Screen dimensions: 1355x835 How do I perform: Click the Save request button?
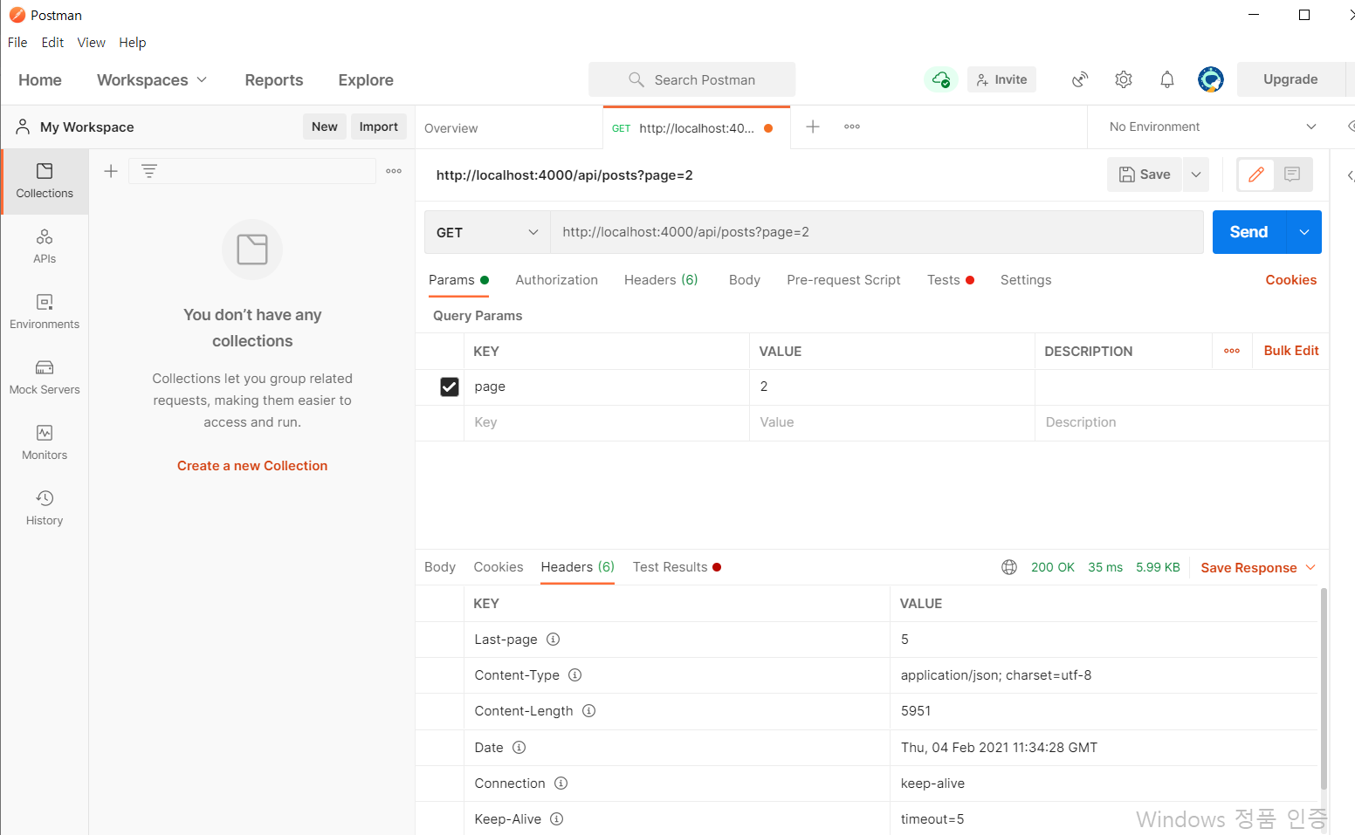1145,175
